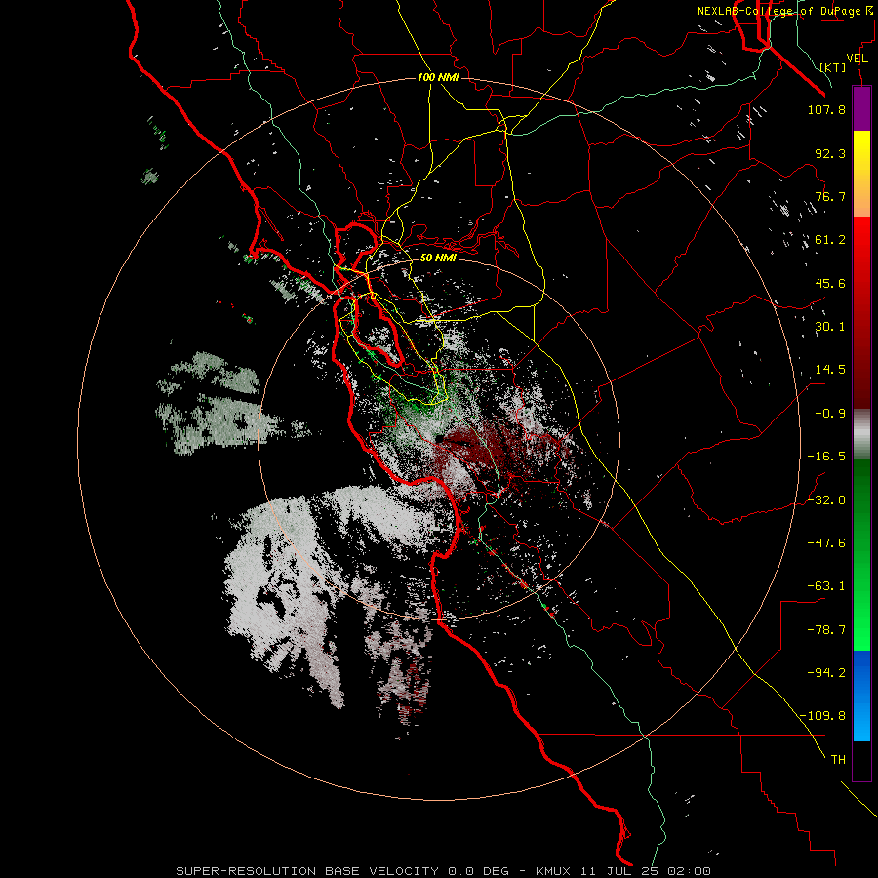Click the KMUX station identifier in the caption

(x=554, y=871)
